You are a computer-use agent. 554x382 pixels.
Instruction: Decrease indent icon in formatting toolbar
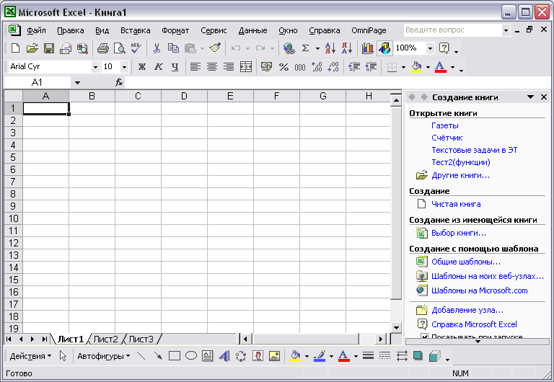coord(354,67)
